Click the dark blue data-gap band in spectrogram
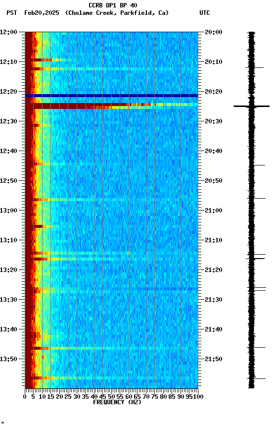273x428 pixels. point(111,96)
